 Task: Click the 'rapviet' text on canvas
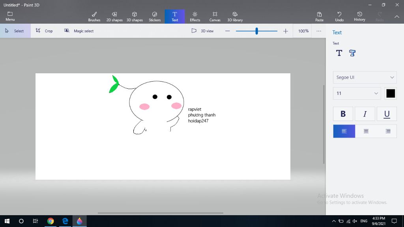tap(195, 110)
